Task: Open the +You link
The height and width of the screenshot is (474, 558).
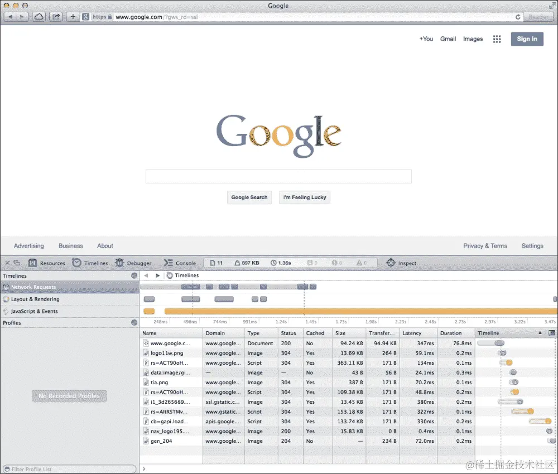Action: [x=426, y=39]
